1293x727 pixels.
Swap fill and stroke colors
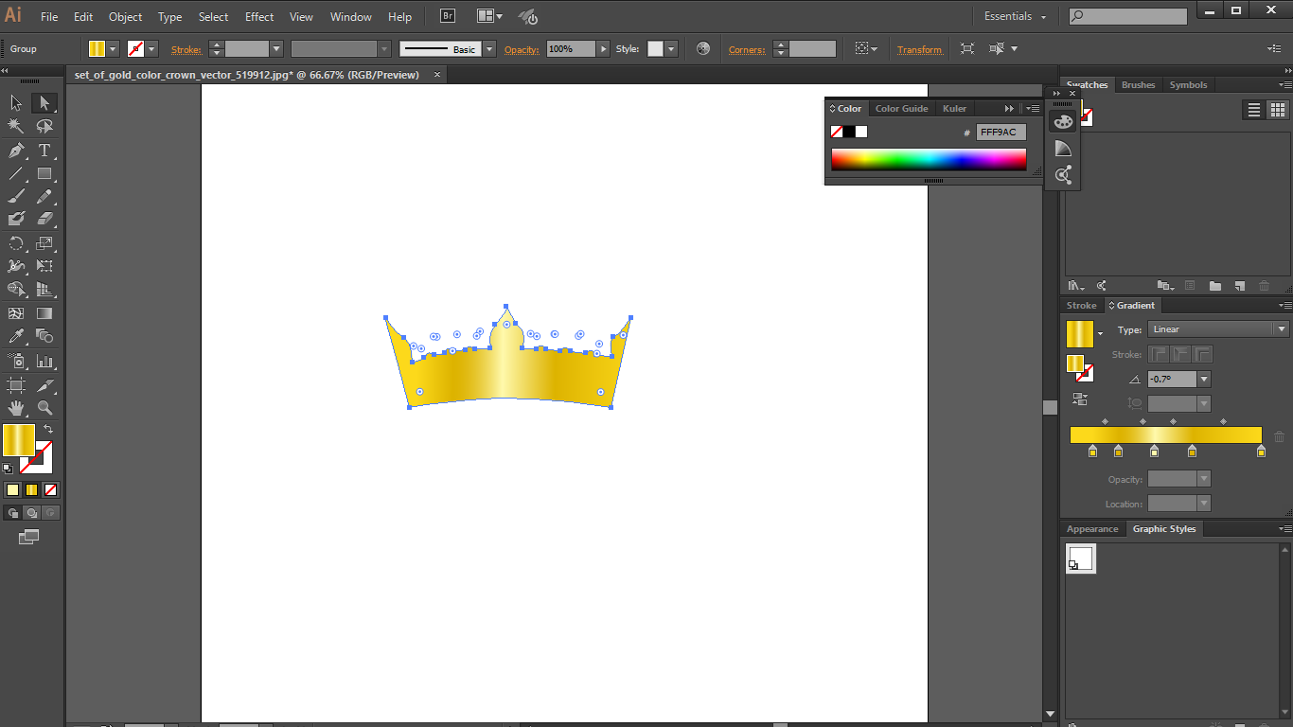pyautogui.click(x=48, y=429)
